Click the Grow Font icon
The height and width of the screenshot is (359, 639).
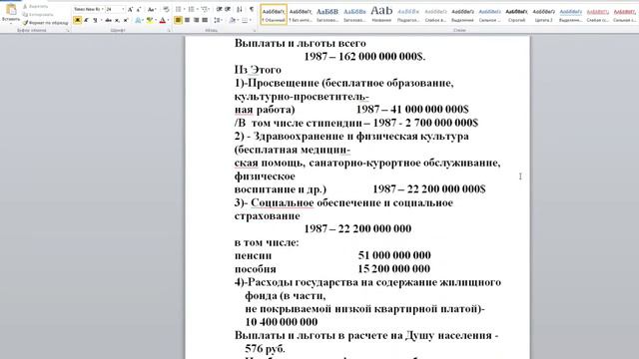click(131, 9)
